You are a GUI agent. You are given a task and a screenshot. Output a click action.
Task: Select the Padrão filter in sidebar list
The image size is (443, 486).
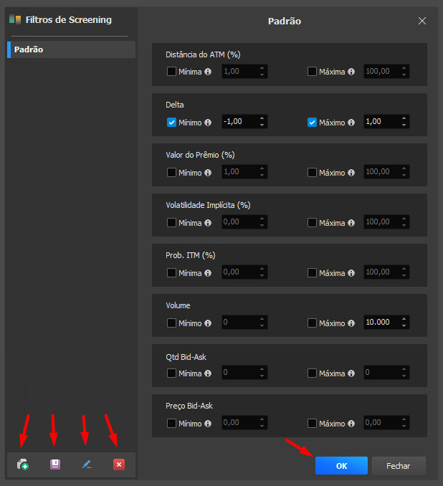pos(71,49)
